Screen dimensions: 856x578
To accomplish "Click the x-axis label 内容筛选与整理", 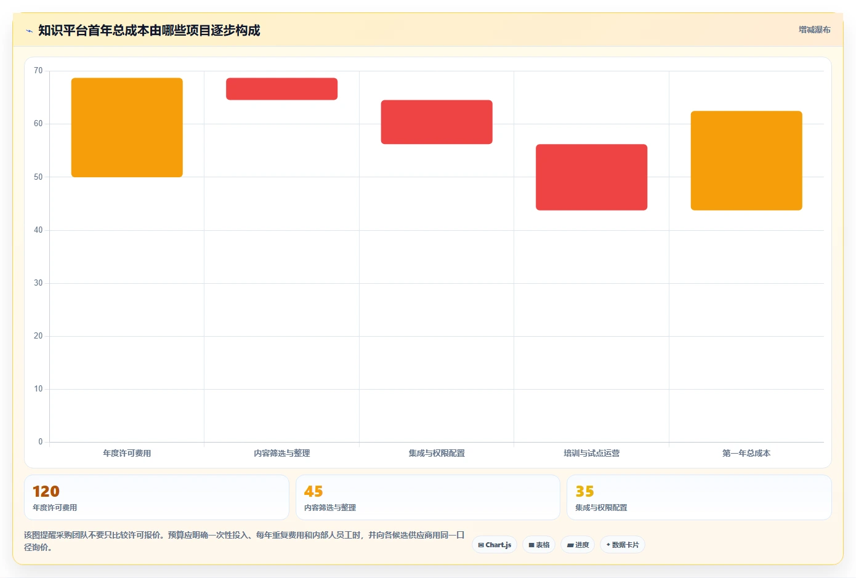I will tap(282, 453).
